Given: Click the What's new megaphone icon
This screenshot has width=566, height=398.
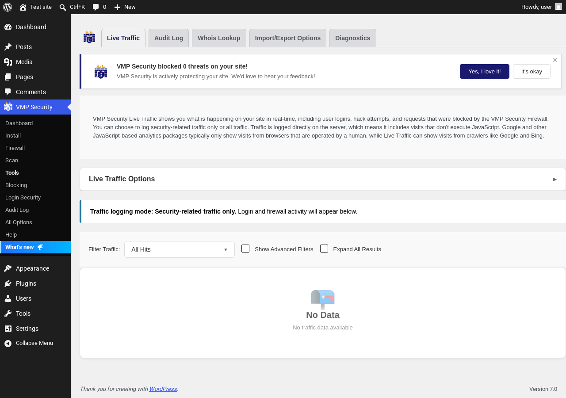Looking at the screenshot, I should pos(40,247).
